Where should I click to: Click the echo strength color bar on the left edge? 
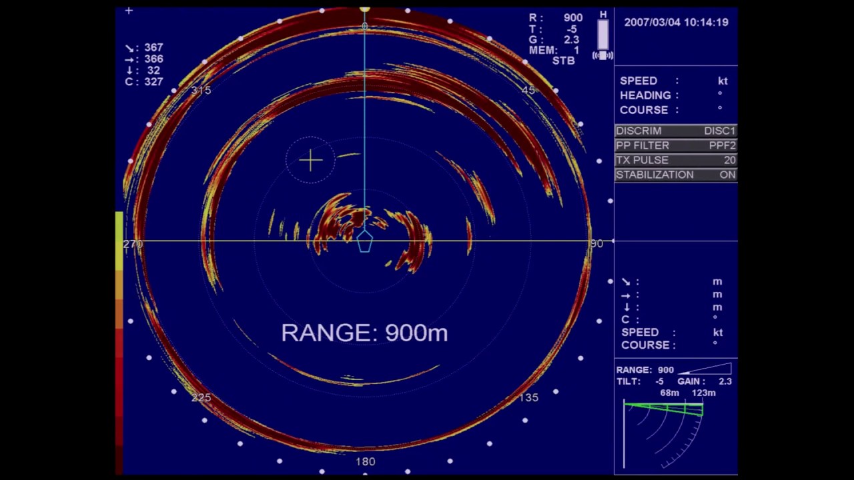[x=119, y=343]
